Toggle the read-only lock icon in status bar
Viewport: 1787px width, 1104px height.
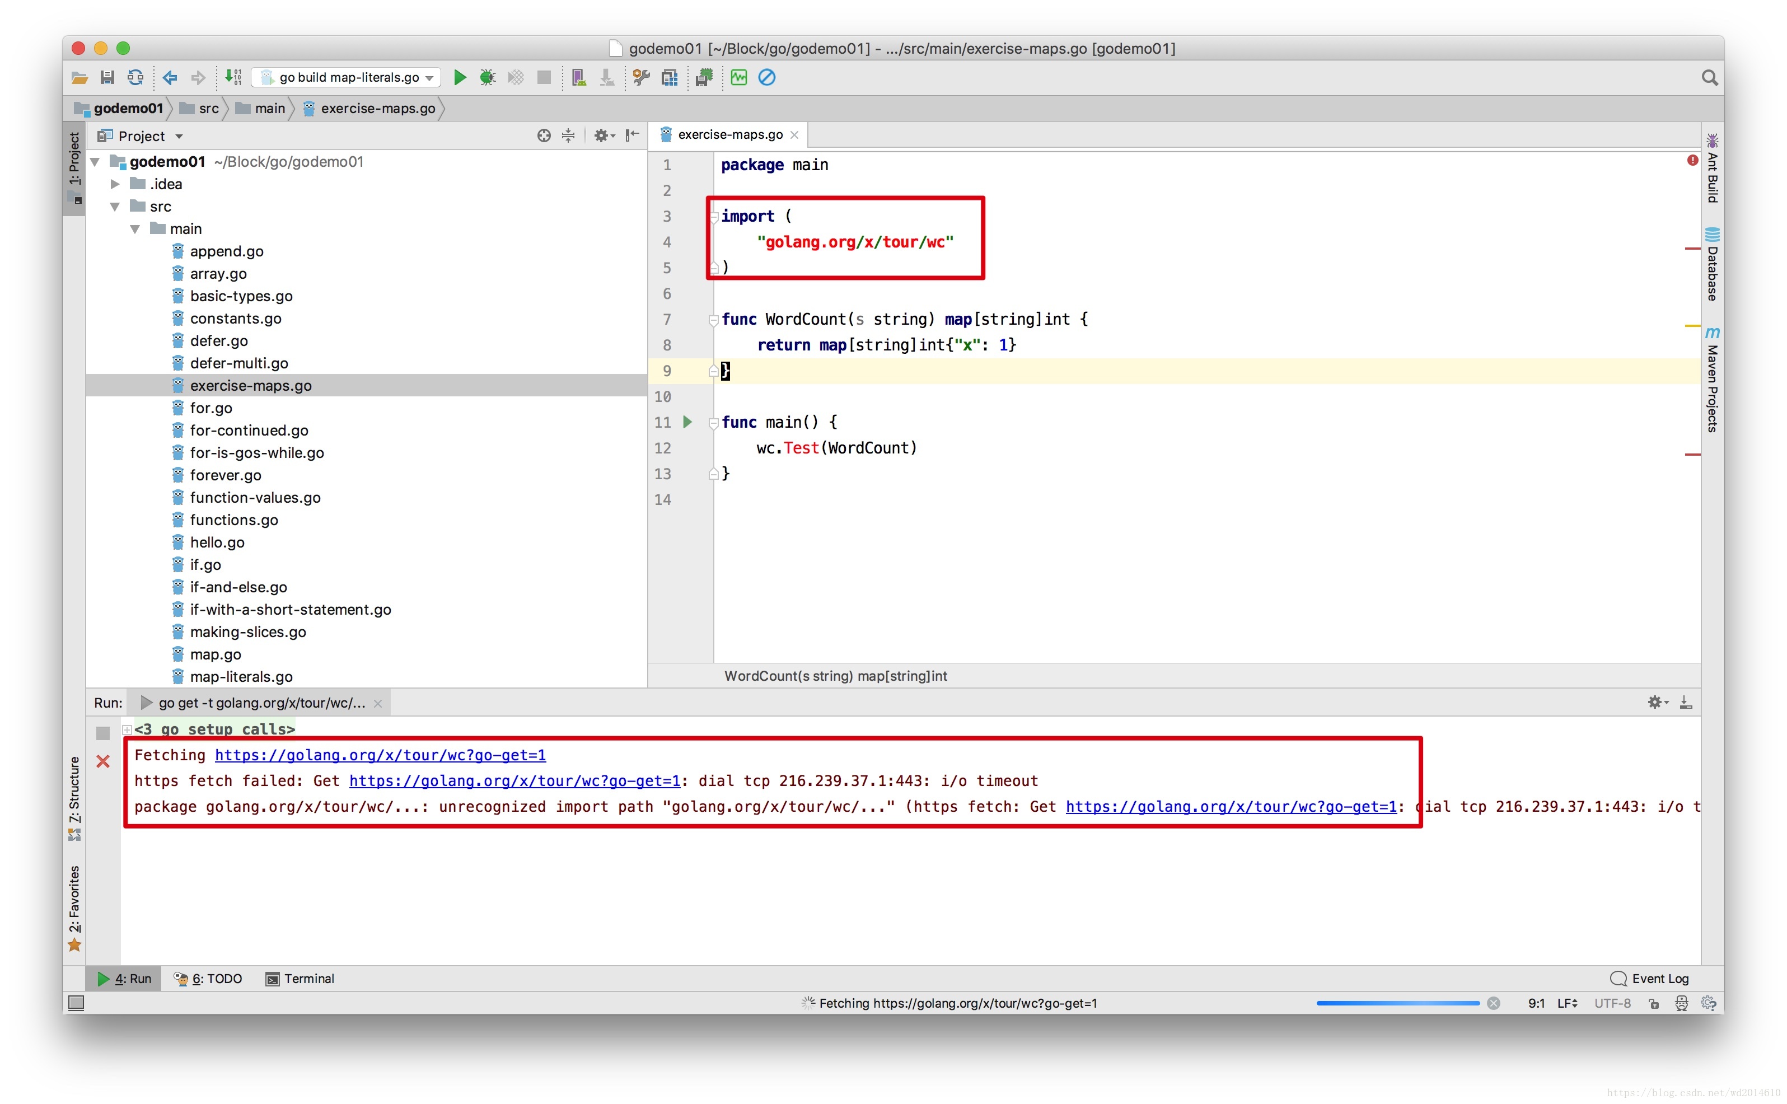[1654, 1003]
